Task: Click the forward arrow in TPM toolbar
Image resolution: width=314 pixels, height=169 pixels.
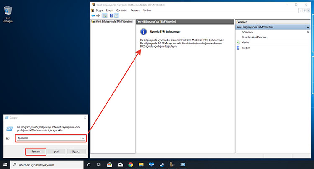Action: coord(98,15)
